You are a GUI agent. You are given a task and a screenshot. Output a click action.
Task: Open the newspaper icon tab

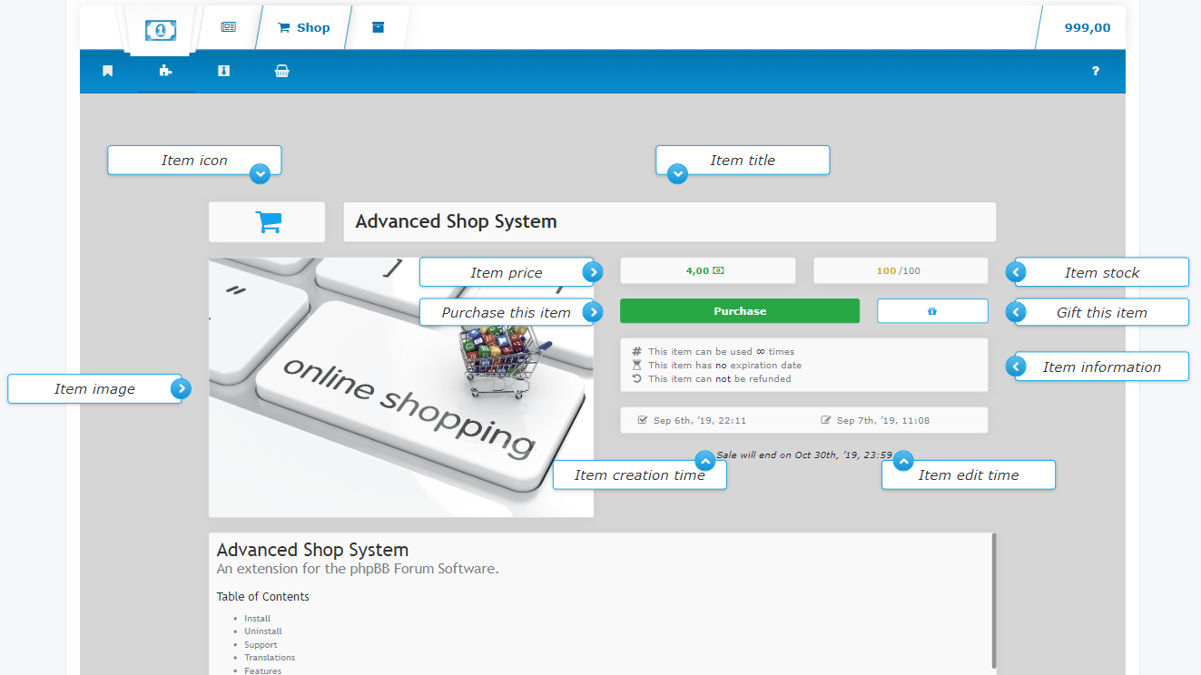click(x=228, y=27)
